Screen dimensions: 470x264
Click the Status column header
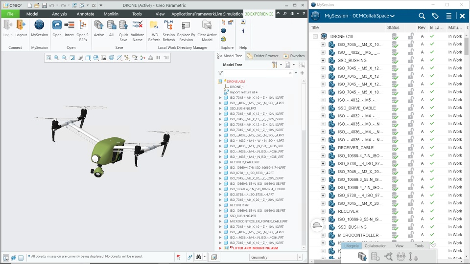click(x=393, y=27)
